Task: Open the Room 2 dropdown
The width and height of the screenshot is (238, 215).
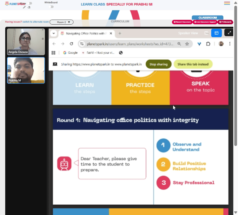Action: click(62, 22)
